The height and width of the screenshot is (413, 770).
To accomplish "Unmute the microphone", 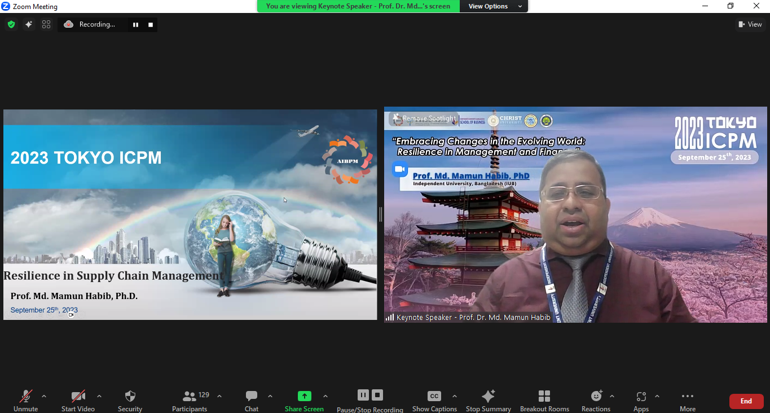I will pos(25,401).
